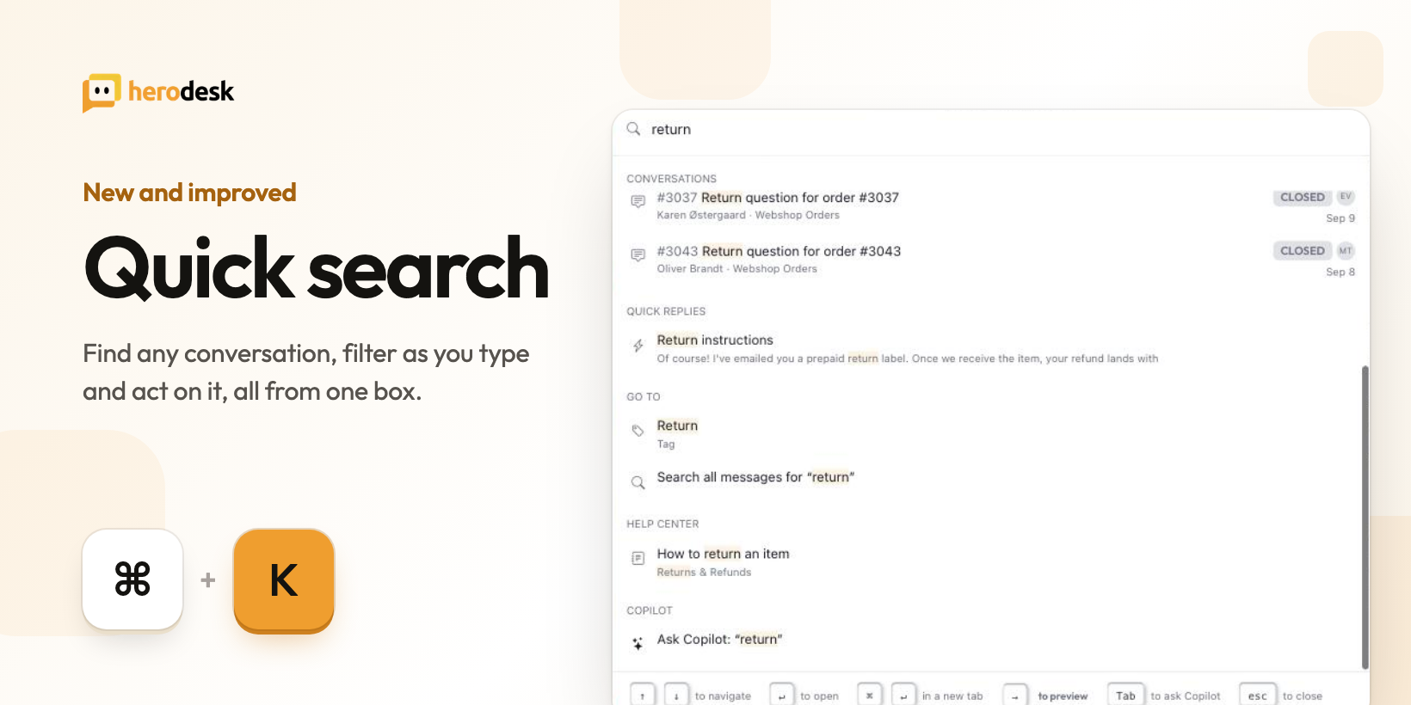Click conversation icon for order #3043
This screenshot has width=1411, height=705.
point(638,255)
